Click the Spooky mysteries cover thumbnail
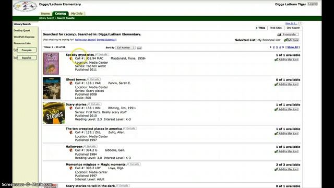Image resolution: width=334 pixels, height=188 pixels. coord(51,64)
